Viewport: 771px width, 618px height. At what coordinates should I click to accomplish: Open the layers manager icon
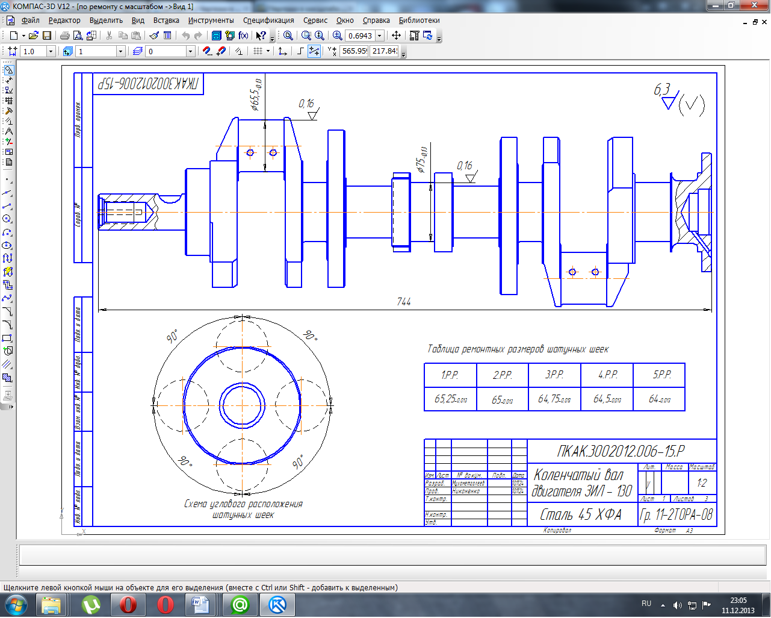(x=138, y=51)
